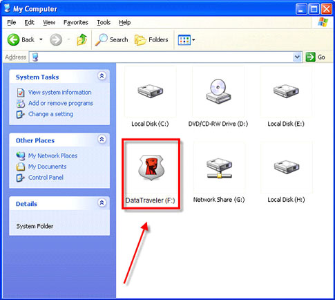The width and height of the screenshot is (335, 300).
Task: Select the DataTraveler (F:) drive icon
Action: 151,168
